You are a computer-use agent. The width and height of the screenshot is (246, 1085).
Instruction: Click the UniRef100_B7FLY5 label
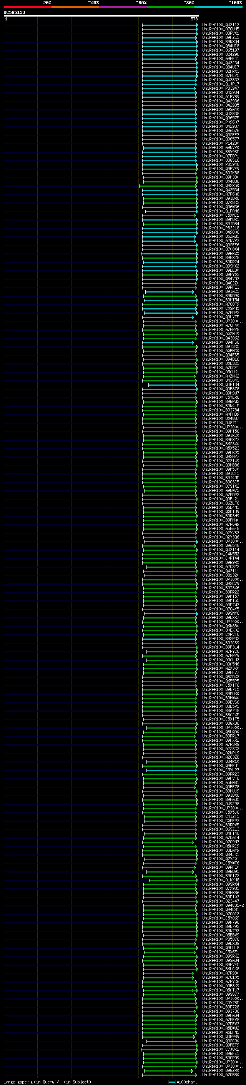tap(221, 76)
